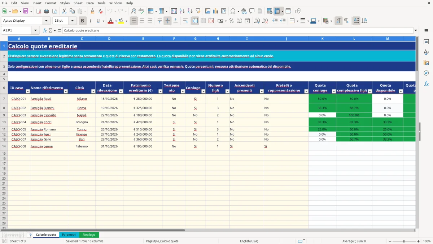
Task: Click the formula equals button
Action: [59, 30]
